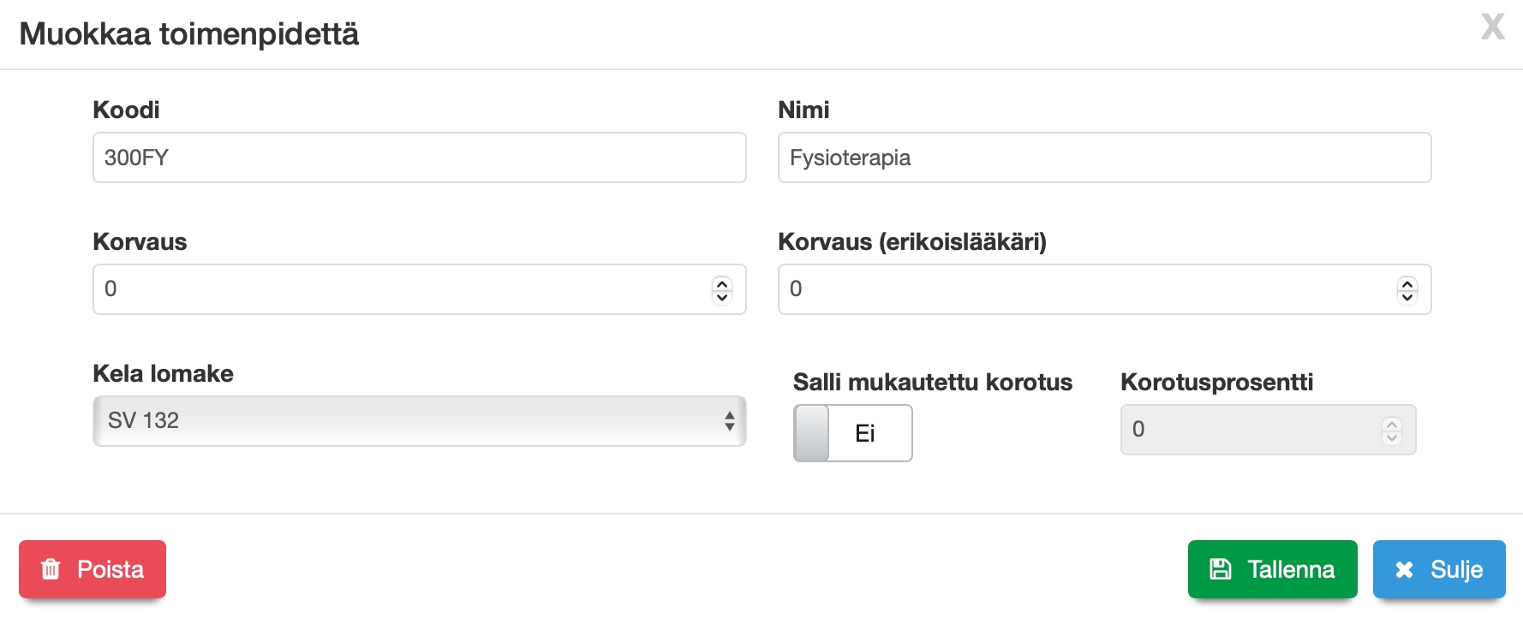1523x618 pixels.
Task: Increase Korvaus (erikoislääkäri) with up arrow
Action: [x=1407, y=283]
